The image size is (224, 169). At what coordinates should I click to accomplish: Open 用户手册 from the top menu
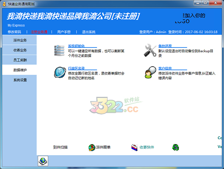[x=64, y=32]
